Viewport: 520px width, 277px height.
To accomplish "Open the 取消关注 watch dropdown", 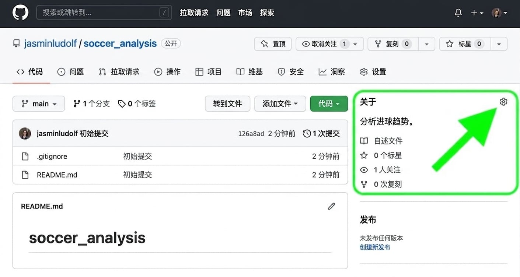I will [329, 44].
